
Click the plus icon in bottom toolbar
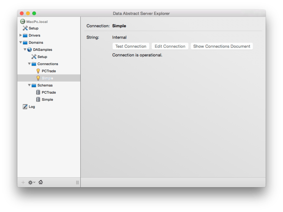tap(22, 182)
